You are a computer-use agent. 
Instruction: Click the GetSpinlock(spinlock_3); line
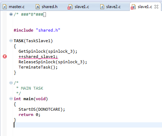coord(48,51)
